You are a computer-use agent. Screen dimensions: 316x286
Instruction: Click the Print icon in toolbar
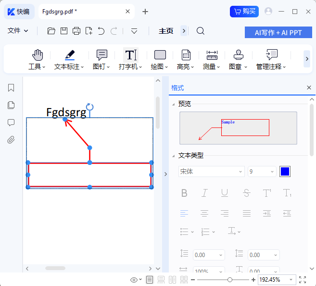pyautogui.click(x=76, y=31)
